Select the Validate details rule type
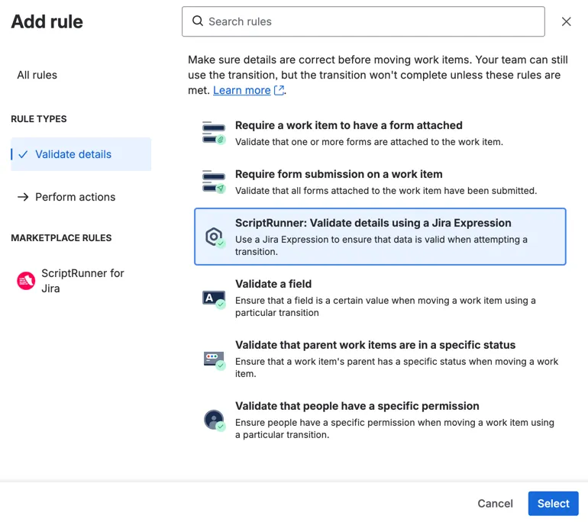Screen dimensions: 588x522 81,154
